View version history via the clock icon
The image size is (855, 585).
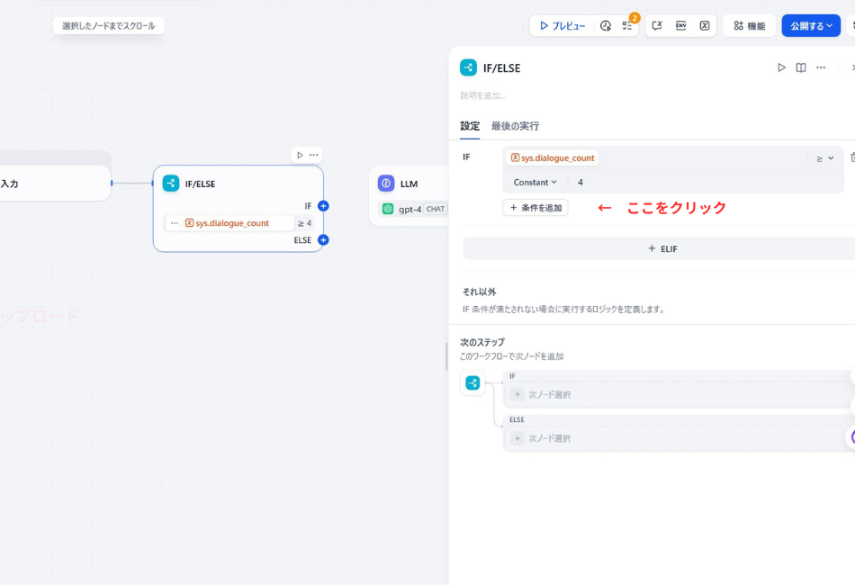tap(606, 25)
